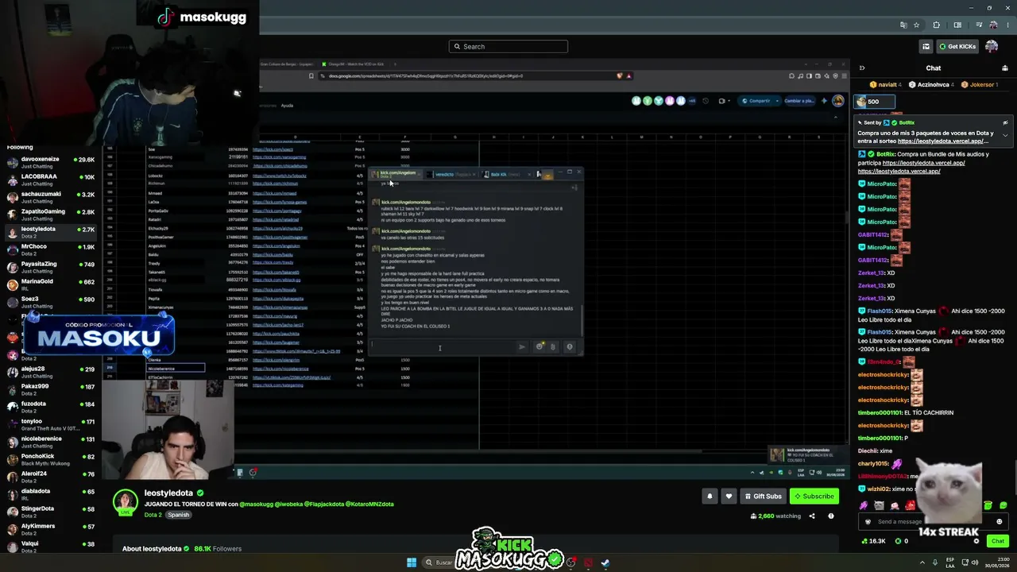
Task: Open the Chrome three-dot menu
Action: click(x=1007, y=25)
